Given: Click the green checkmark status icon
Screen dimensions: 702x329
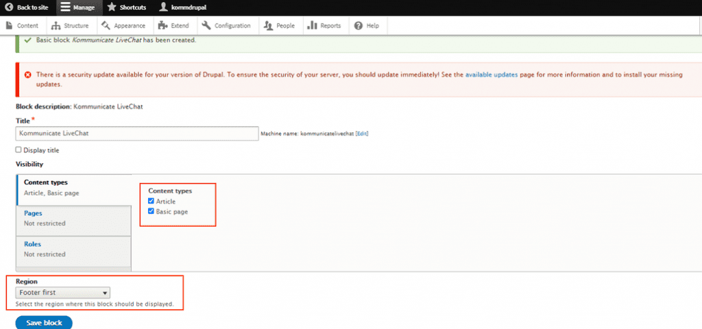Looking at the screenshot, I should tap(27, 40).
